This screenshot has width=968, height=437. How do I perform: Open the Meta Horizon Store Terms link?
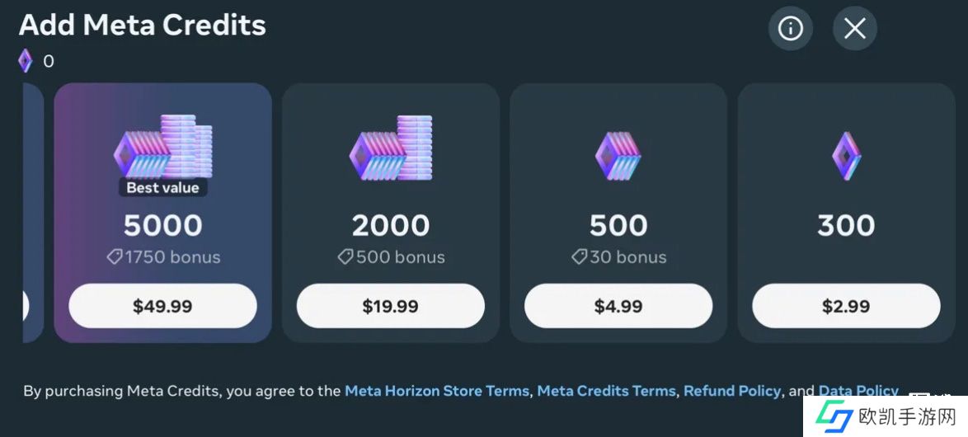coord(437,391)
